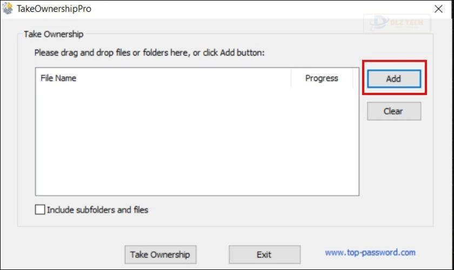The width and height of the screenshot is (454, 270).
Task: Click divider between File Name and Progress columns
Action: [x=291, y=78]
